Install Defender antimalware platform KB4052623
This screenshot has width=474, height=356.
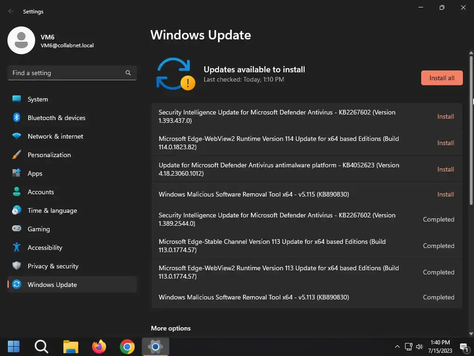tap(446, 169)
